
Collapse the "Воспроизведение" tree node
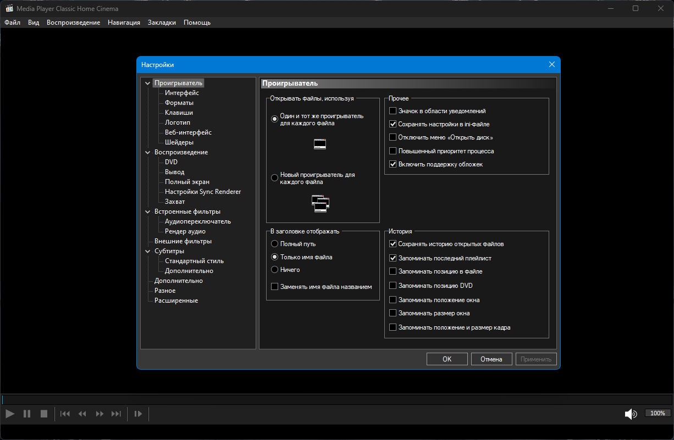147,152
